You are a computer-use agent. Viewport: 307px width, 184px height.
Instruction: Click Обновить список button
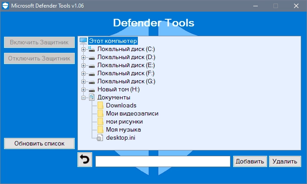pos(39,143)
